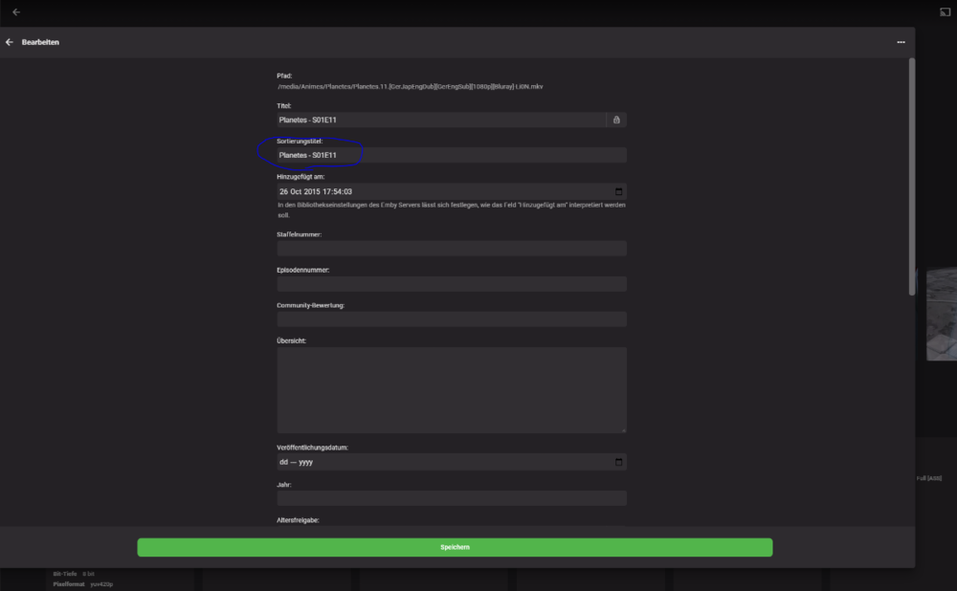Focus the Sortierungstitel input field
Image resolution: width=957 pixels, height=591 pixels.
pyautogui.click(x=450, y=155)
